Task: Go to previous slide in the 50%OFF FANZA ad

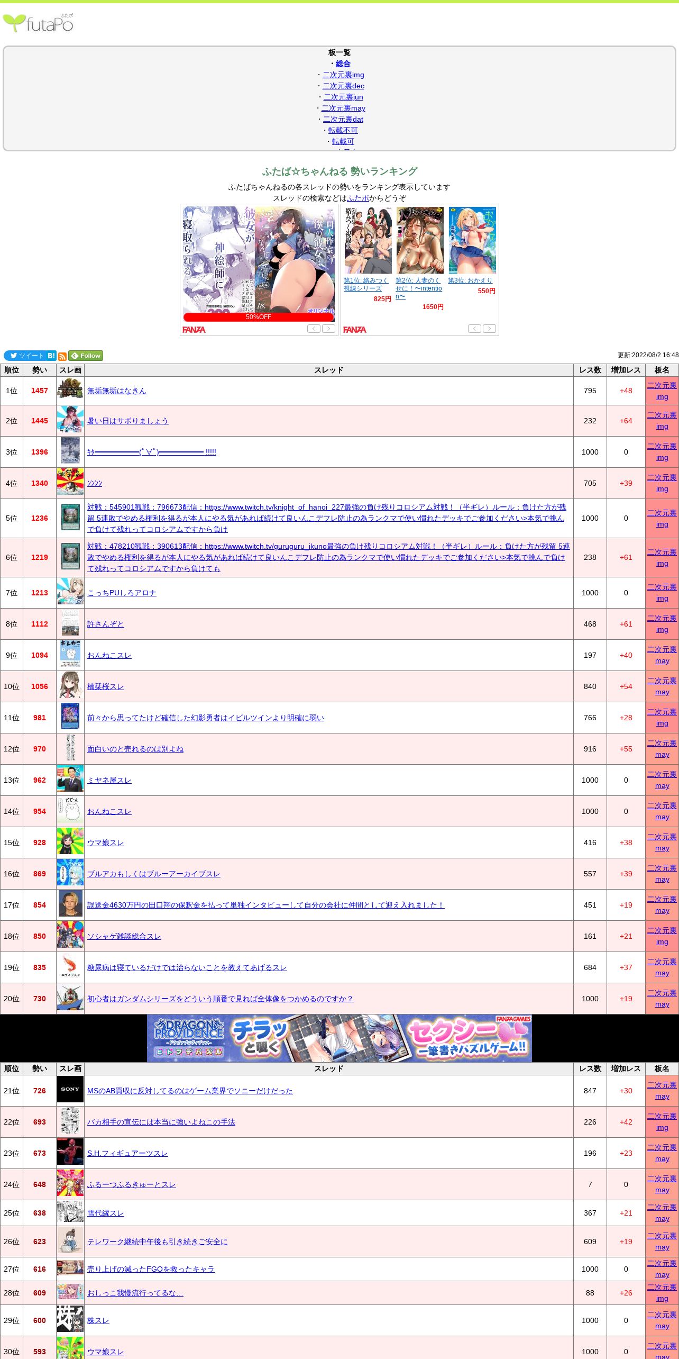Action: [314, 329]
